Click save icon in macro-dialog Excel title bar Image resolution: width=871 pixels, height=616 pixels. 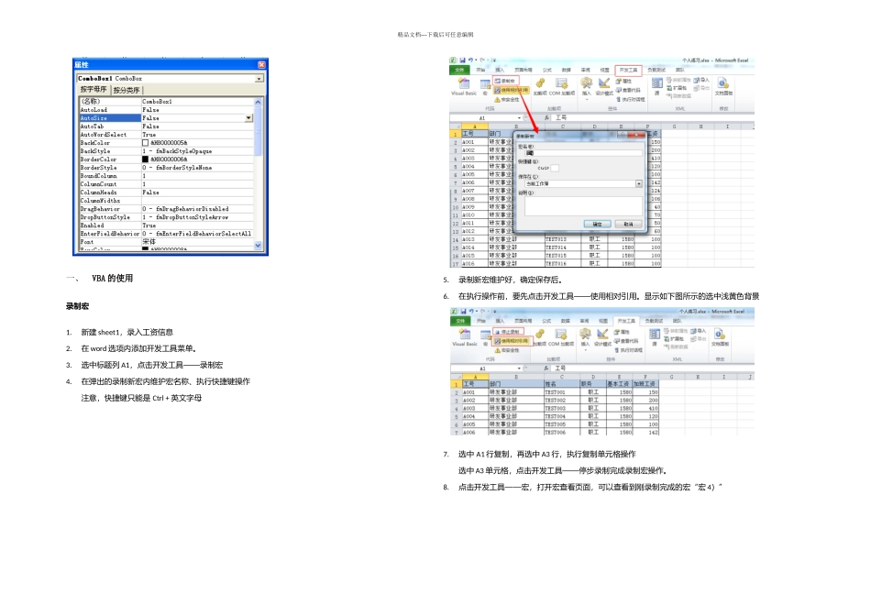462,60
